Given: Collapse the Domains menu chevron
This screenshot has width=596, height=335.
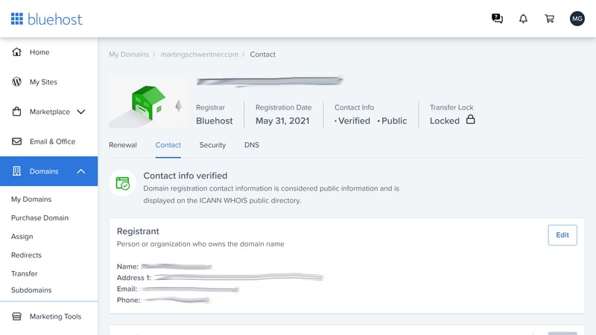Looking at the screenshot, I should coord(81,171).
